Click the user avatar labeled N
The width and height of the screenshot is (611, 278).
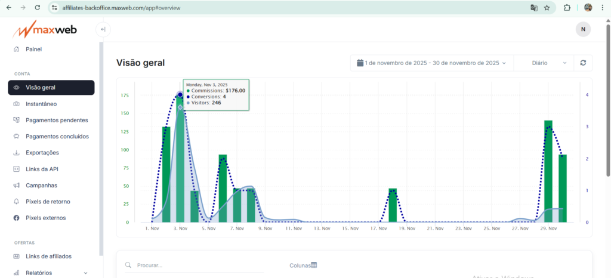tap(583, 29)
